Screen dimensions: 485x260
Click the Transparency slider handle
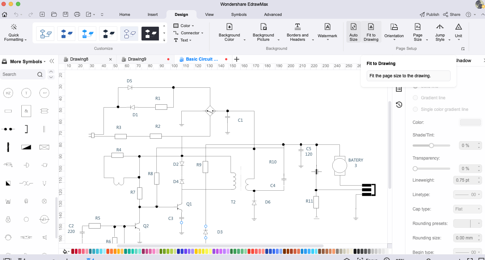point(415,169)
